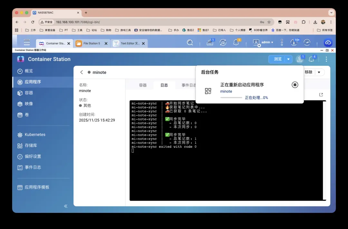The height and width of the screenshot is (229, 348).
Task: Open log in external window icon
Action: pyautogui.click(x=321, y=95)
